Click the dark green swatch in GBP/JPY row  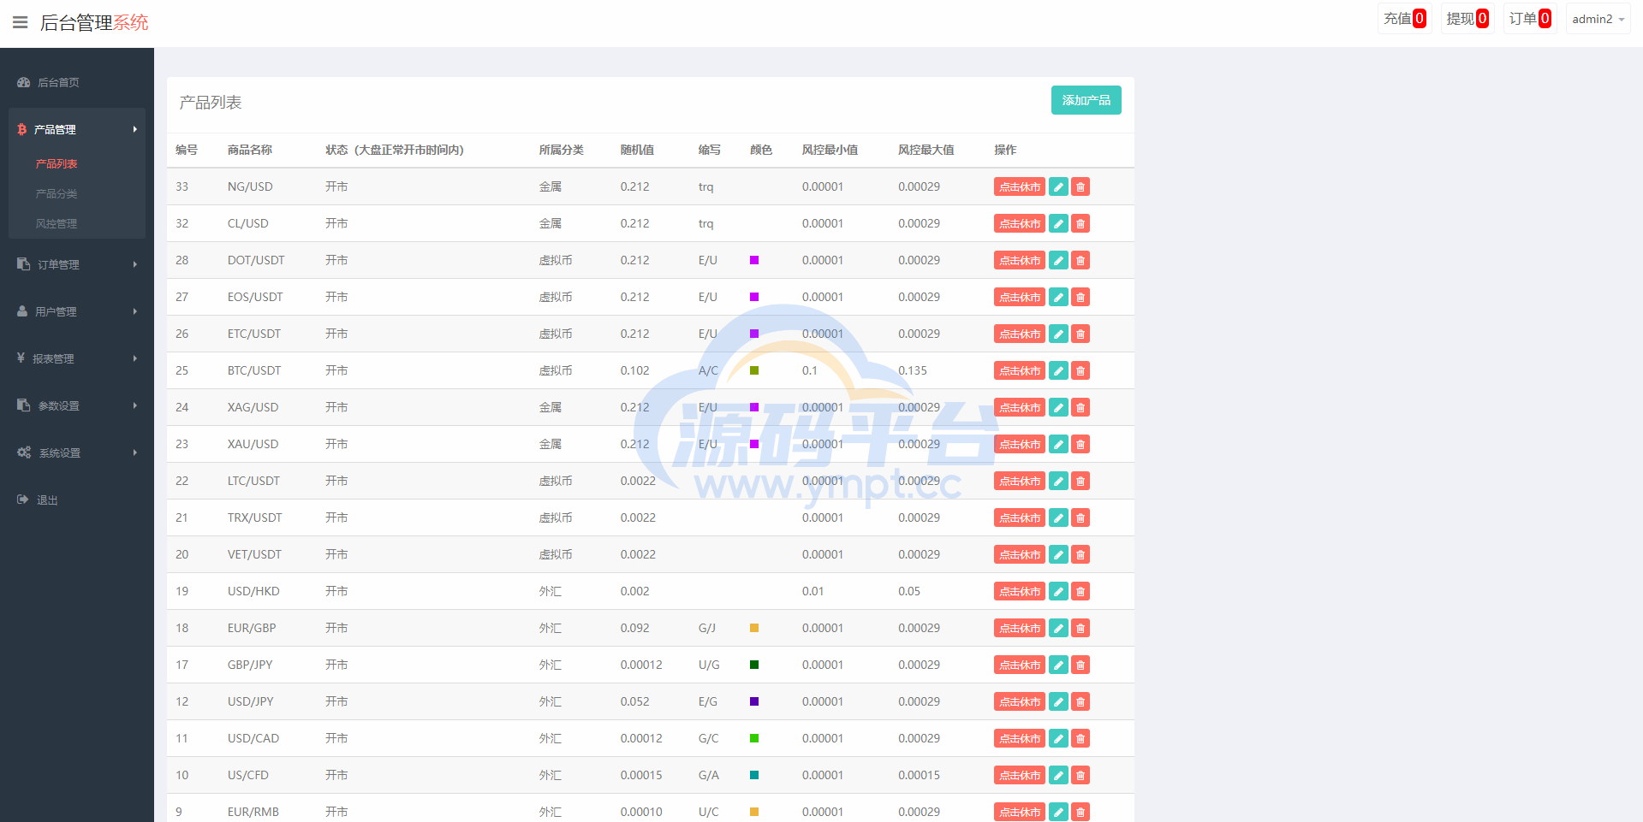tap(754, 665)
